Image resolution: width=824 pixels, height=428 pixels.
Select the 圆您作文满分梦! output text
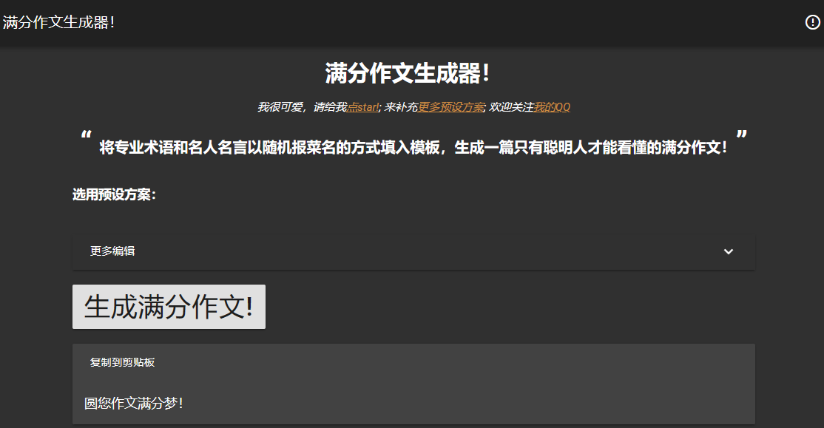click(134, 404)
